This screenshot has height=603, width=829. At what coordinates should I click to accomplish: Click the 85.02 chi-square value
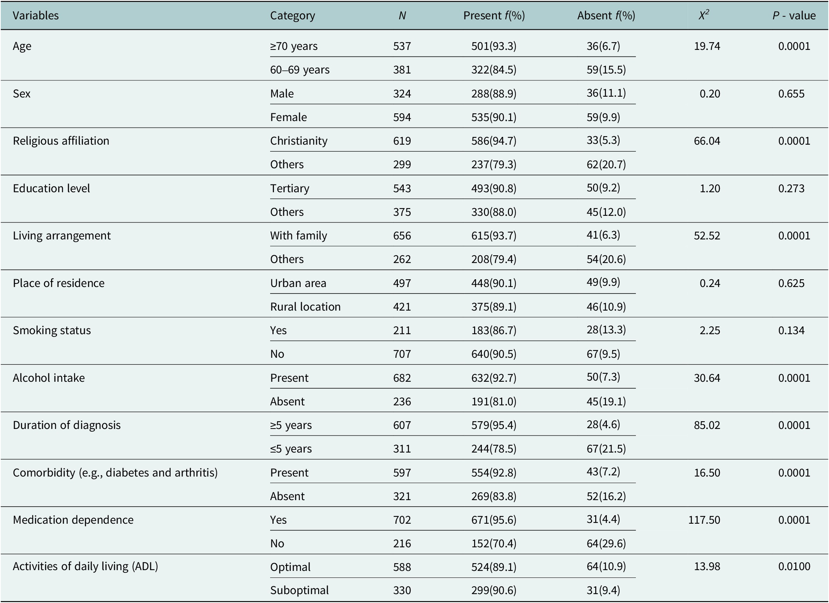point(707,425)
